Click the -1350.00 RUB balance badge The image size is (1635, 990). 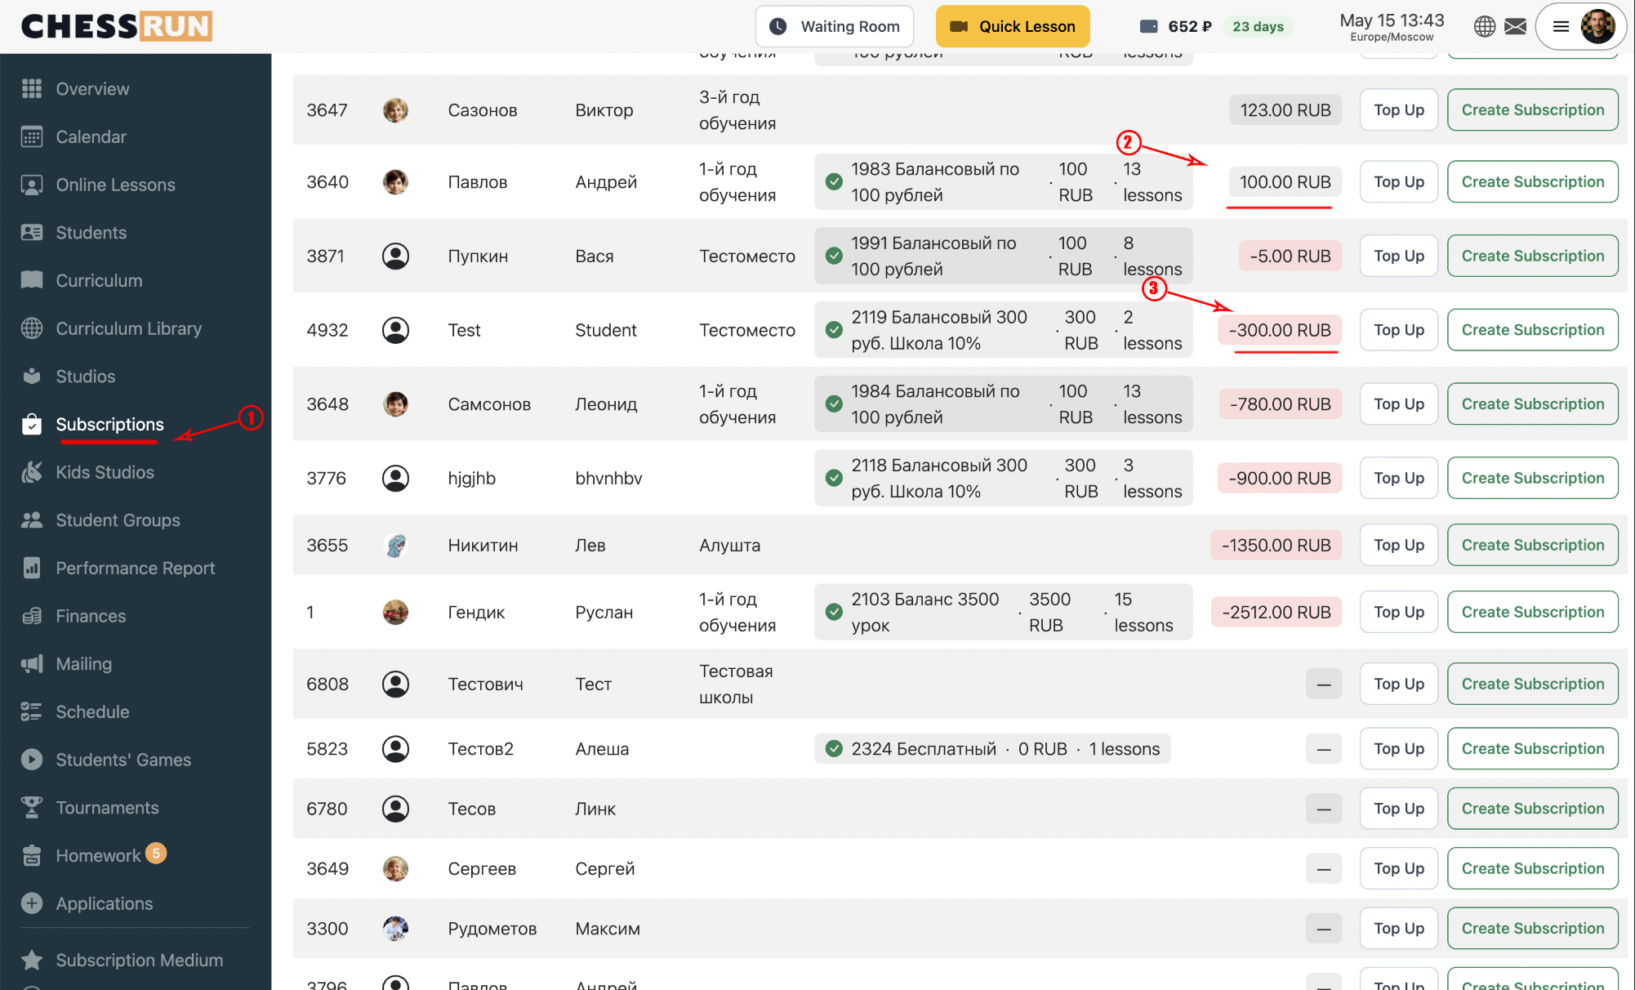click(x=1276, y=545)
